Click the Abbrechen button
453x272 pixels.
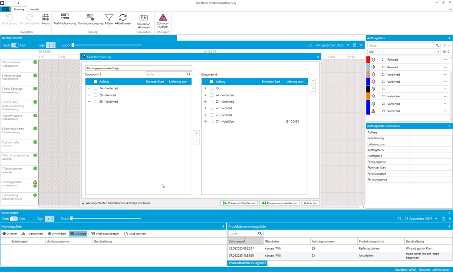click(310, 203)
